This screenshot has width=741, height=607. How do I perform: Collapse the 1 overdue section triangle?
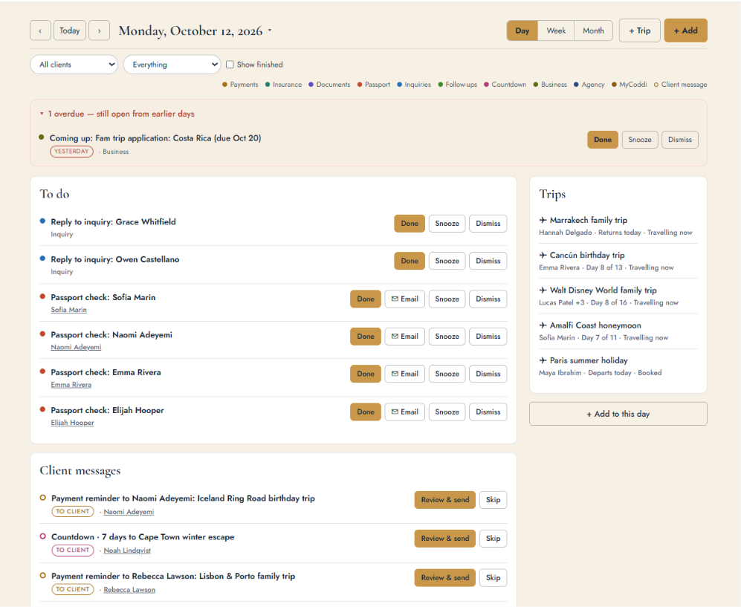(42, 114)
